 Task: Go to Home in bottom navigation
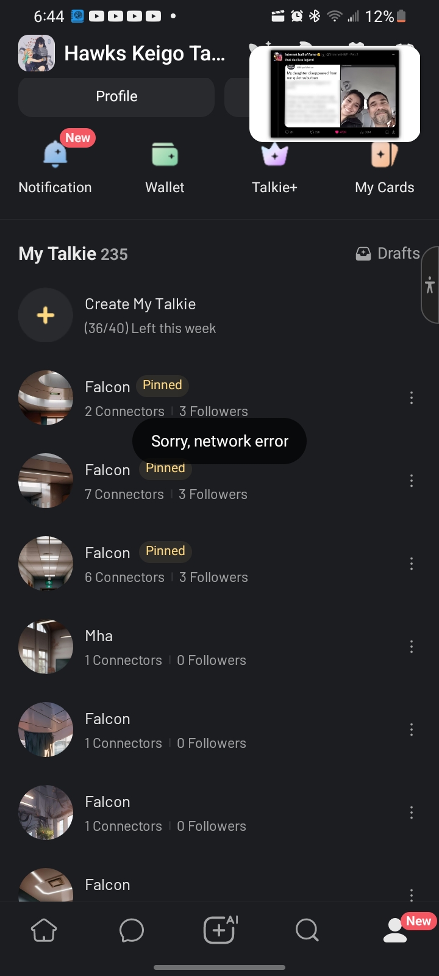click(44, 930)
